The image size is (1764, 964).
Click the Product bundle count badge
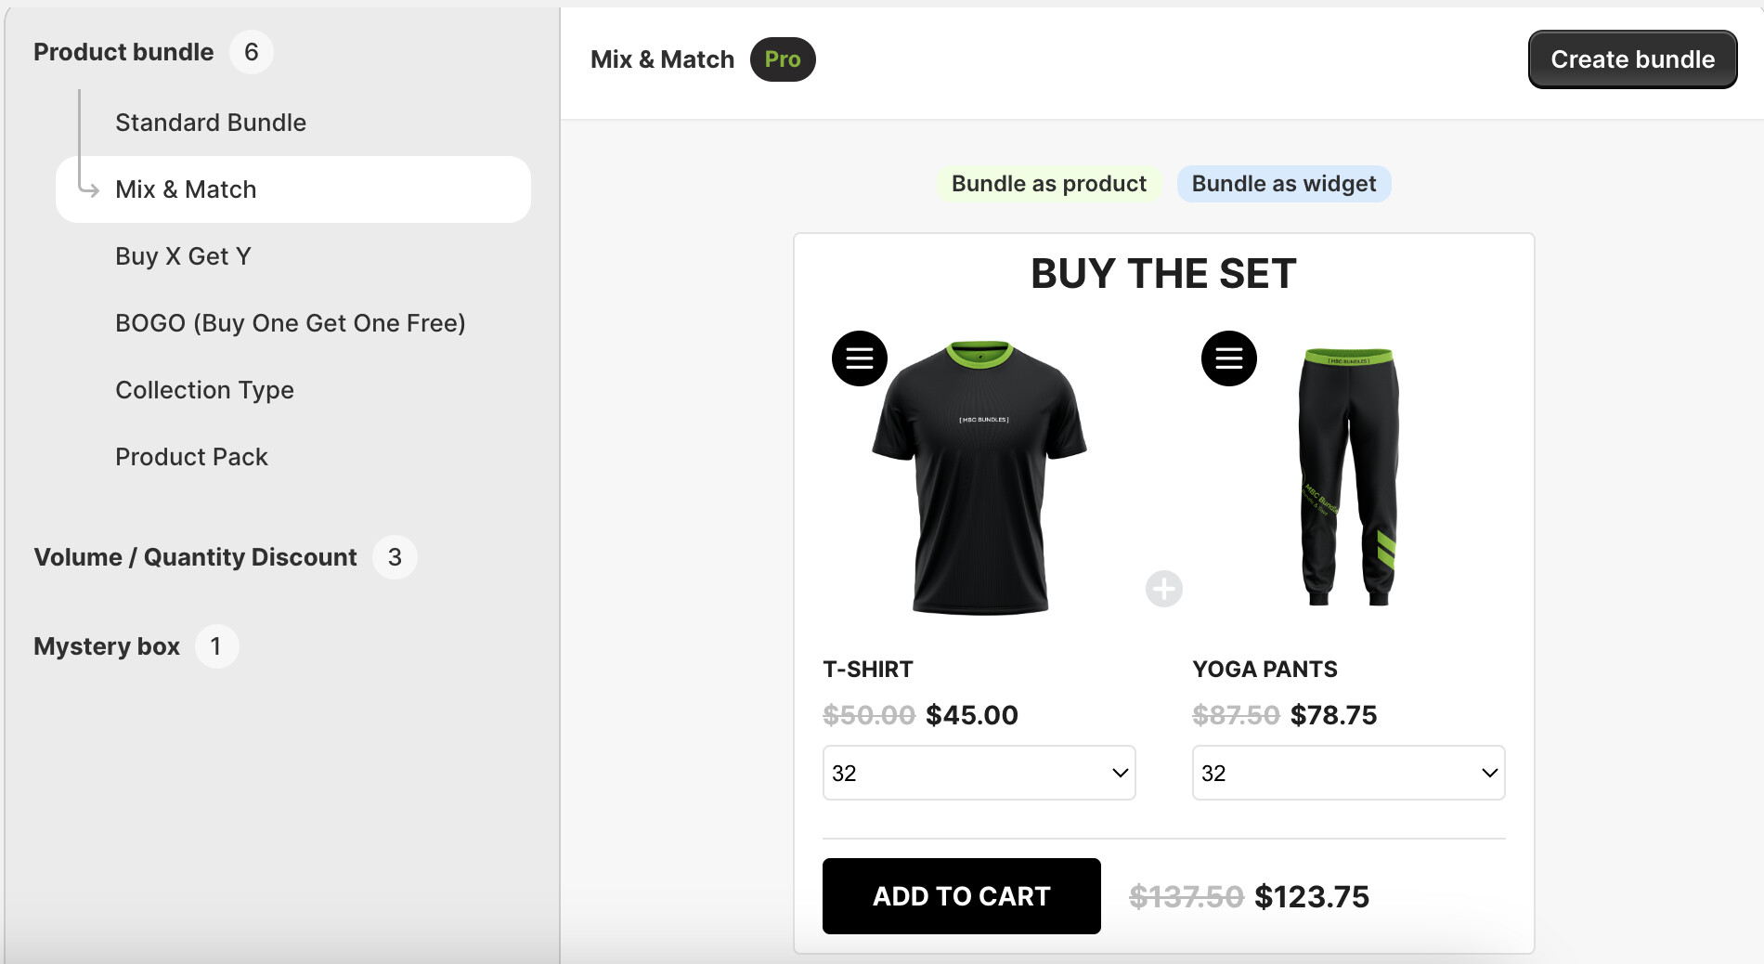pos(251,52)
